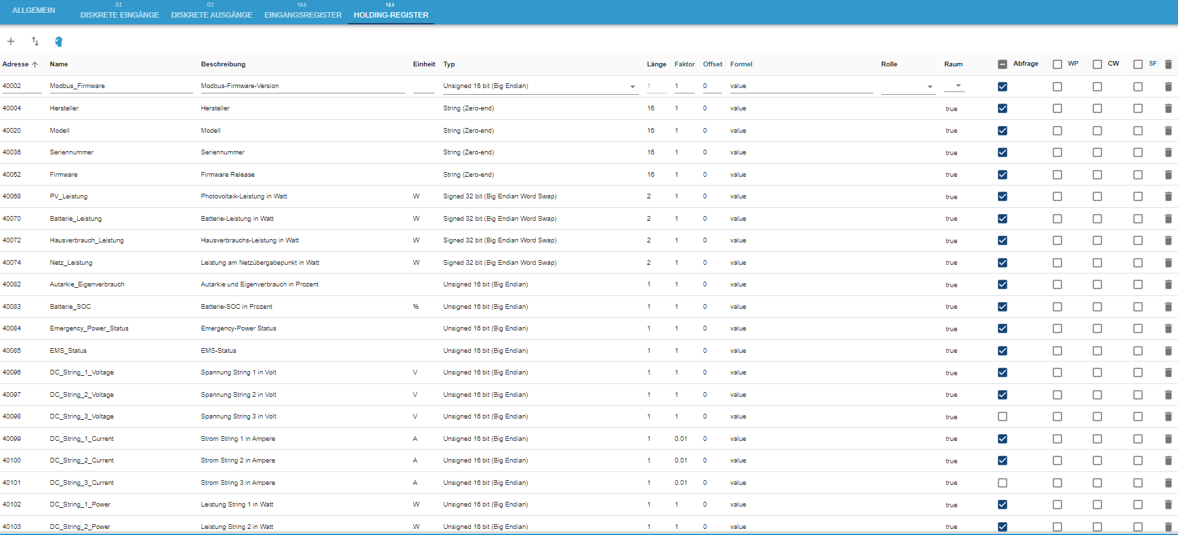Delete the DC_String_3_Voltage register row
This screenshot has width=1178, height=535.
click(1168, 416)
